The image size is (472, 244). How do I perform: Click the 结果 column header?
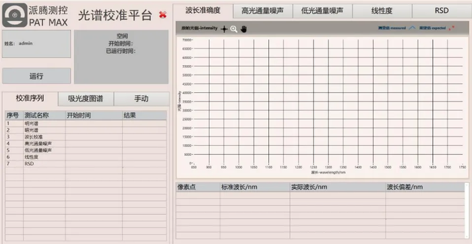coord(144,115)
